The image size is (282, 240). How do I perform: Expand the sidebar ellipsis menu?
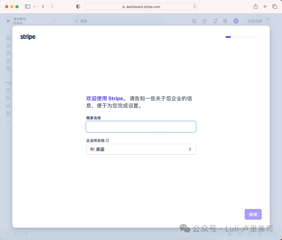8,121
